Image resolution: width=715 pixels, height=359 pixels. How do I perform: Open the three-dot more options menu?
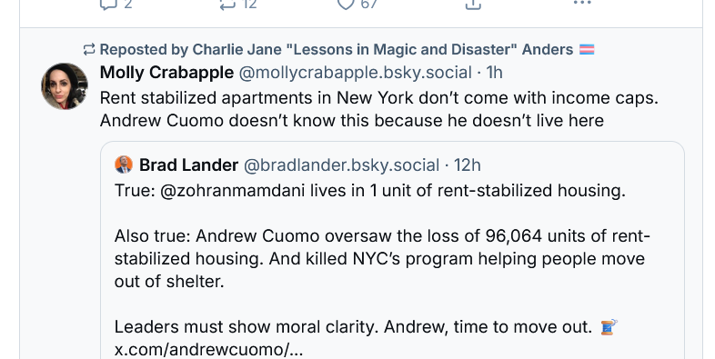pos(582,4)
